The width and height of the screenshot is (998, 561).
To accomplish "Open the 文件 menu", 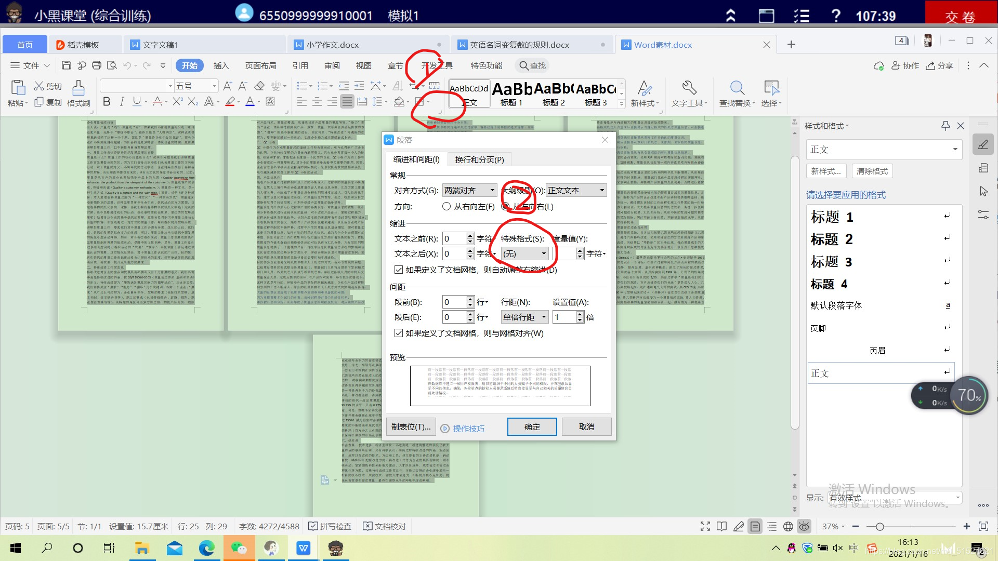I will [x=30, y=65].
